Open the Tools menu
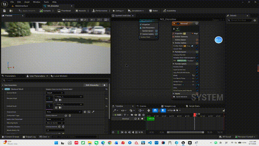Screen dimensions: 259x146 click(x=46, y=2)
